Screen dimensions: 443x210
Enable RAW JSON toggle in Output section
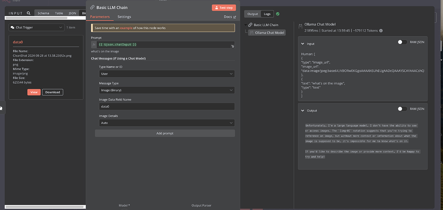pos(402,109)
